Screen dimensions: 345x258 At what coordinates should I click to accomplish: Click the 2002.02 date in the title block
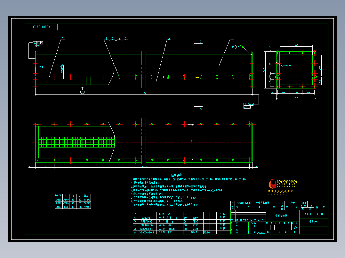click(261, 232)
